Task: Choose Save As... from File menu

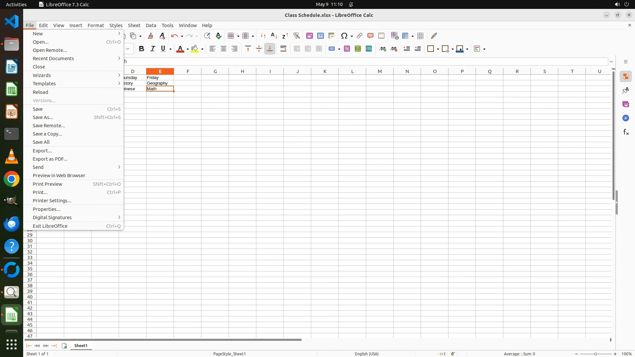Action: tap(43, 117)
